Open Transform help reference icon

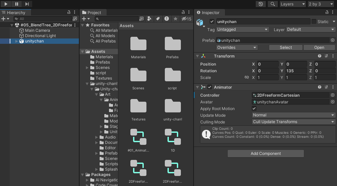(320, 56)
